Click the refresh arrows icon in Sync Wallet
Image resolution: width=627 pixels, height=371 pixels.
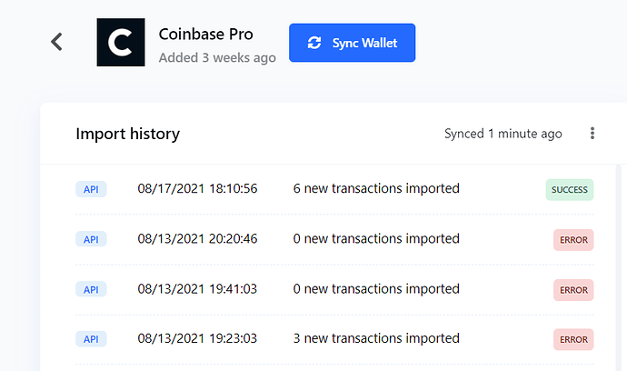[x=314, y=43]
